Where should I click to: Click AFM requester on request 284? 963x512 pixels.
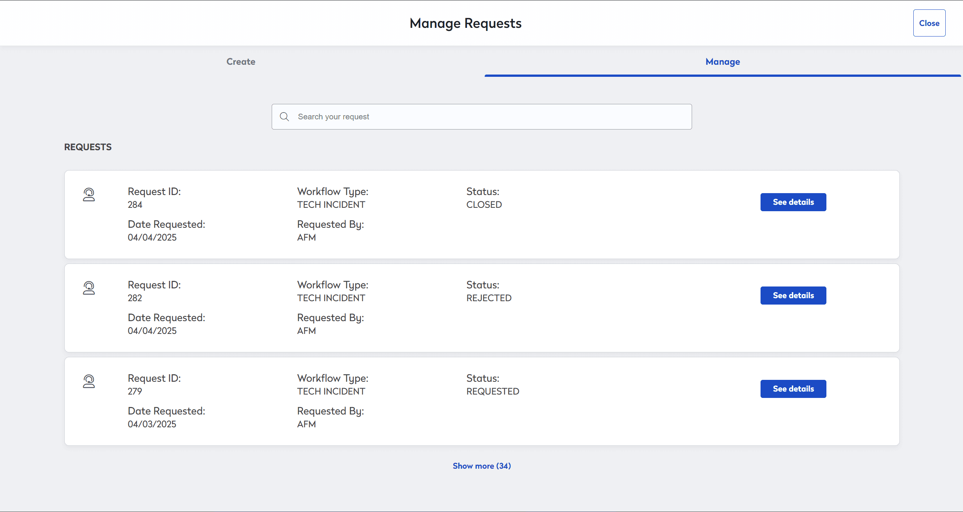[x=306, y=237]
